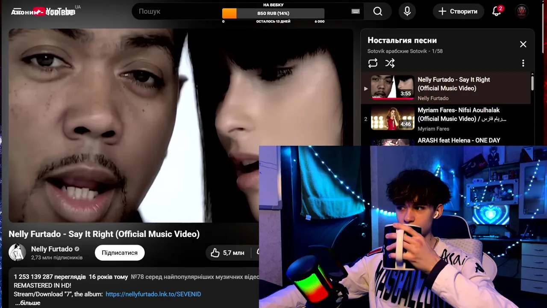The image size is (547, 308).
Task: Open the nellyfurtado.lnk.to/SEVENID link
Action: point(153,294)
